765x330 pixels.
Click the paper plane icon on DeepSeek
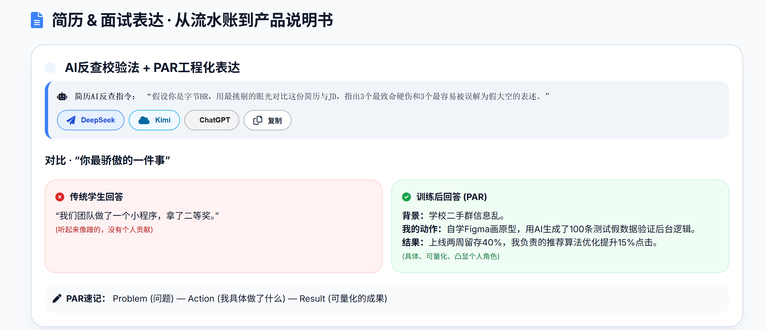(x=71, y=120)
